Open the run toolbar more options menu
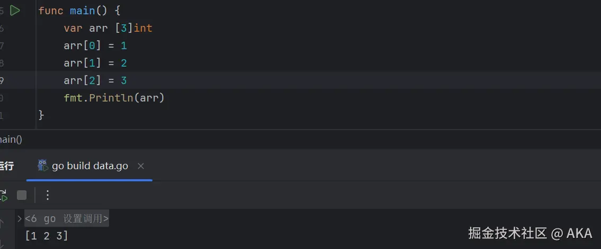Screen dimensions: 601x249 [x=47, y=195]
